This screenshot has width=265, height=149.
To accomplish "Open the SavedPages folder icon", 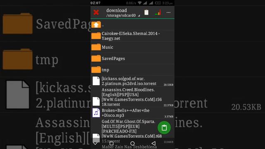I will coord(96,58).
